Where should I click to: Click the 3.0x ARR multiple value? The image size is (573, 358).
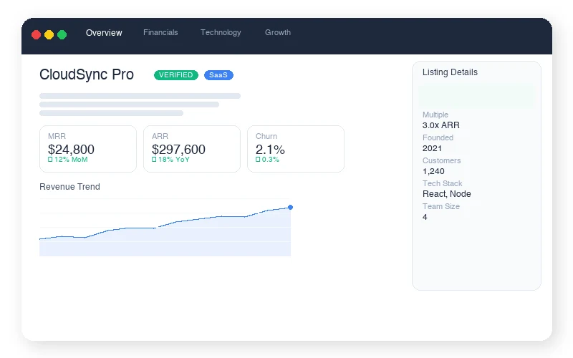[441, 125]
